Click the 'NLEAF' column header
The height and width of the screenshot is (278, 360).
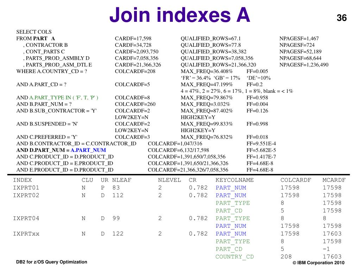click(x=122, y=180)
